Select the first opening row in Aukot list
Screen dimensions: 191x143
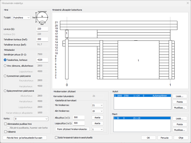click(x=142, y=96)
